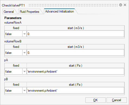129x105 pixels.
Task: Open volumeFlowB fixed dropdown arrow
Action: click(x=24, y=53)
